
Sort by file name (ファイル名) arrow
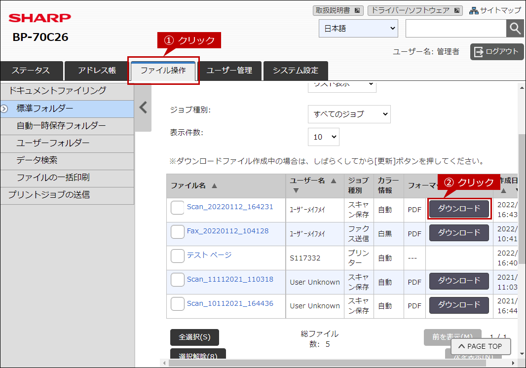click(214, 186)
